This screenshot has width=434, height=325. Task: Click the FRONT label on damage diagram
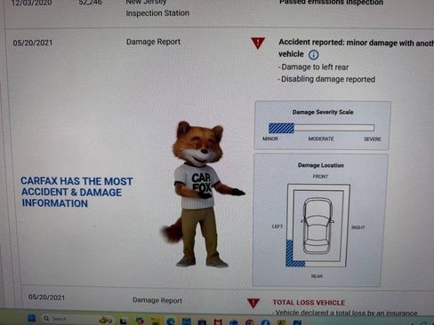coord(320,177)
